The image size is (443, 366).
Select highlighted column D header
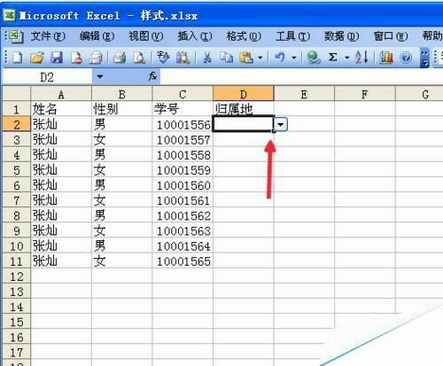tap(244, 94)
